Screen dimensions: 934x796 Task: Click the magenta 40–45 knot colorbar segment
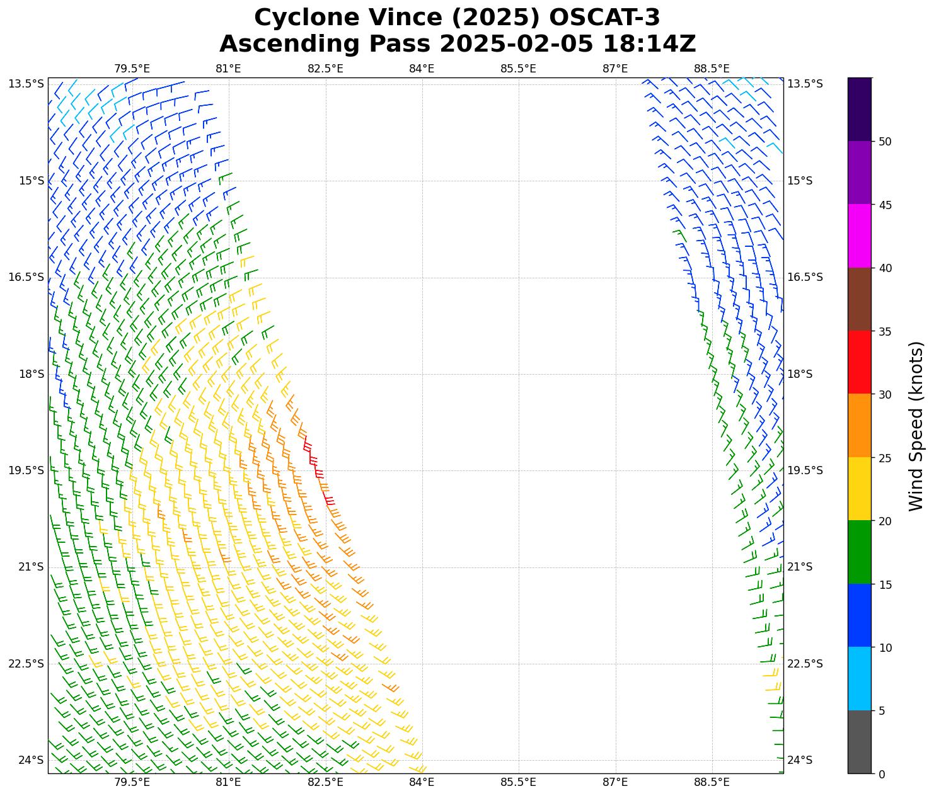coord(859,236)
